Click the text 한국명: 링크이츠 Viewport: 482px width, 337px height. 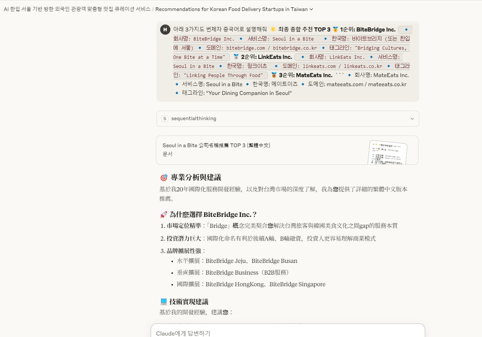click(247, 66)
